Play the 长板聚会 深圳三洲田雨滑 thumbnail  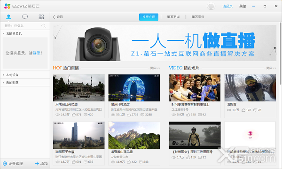point(195,135)
